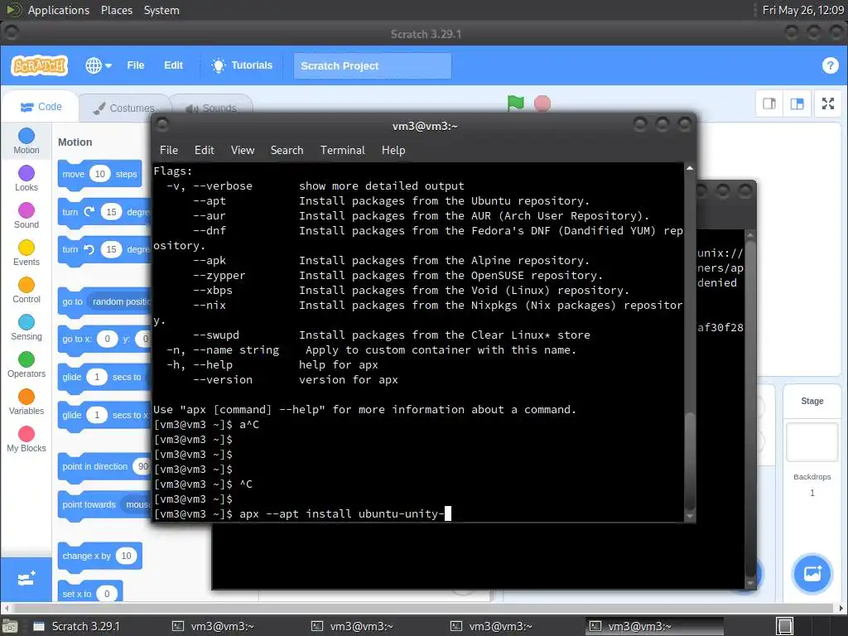848x636 pixels.
Task: Click the green flag to run project
Action: 515,103
